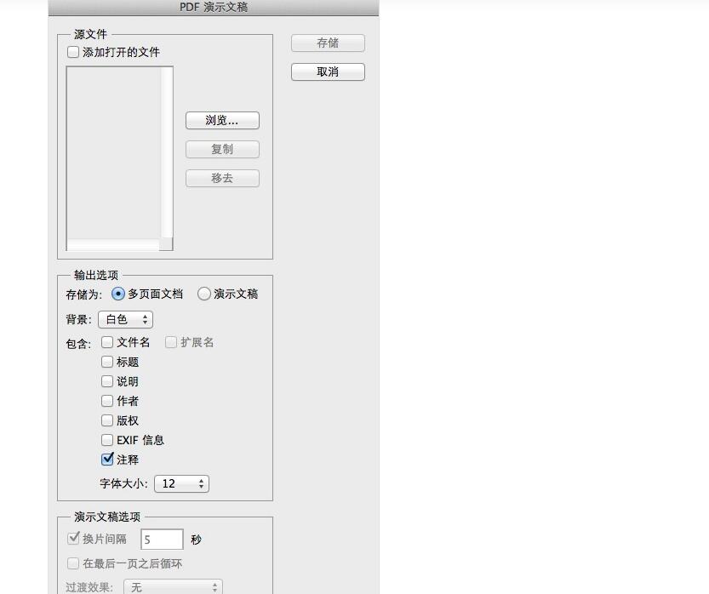
Task: Uncheck the 注释 checkbox
Action: (107, 460)
